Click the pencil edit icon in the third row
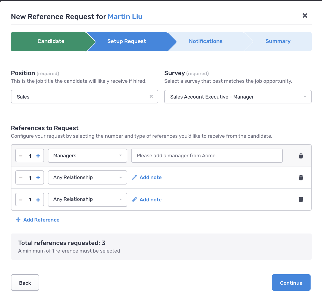Viewport: 322px width, 301px height. (134, 199)
